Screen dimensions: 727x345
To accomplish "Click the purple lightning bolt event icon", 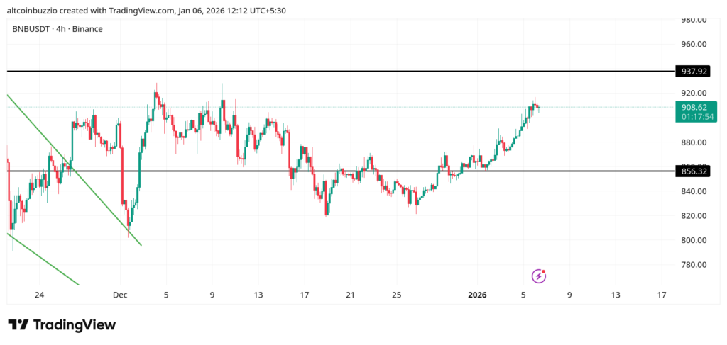I will click(540, 276).
